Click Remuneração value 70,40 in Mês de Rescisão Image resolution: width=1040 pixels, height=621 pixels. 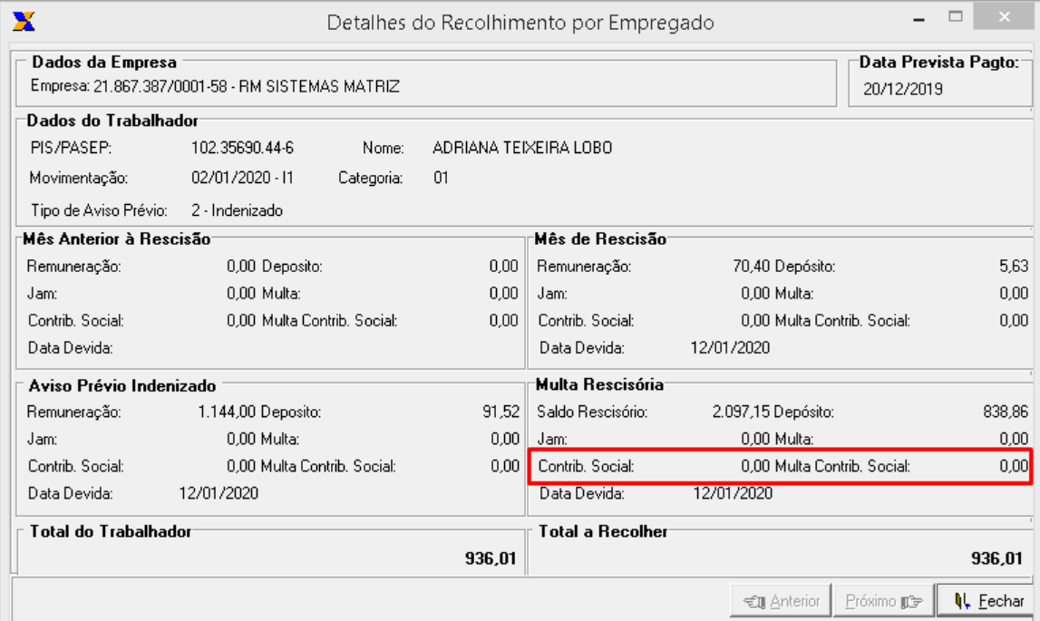752,266
